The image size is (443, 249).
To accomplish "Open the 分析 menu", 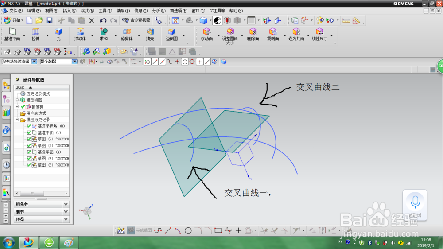I will tap(159, 11).
